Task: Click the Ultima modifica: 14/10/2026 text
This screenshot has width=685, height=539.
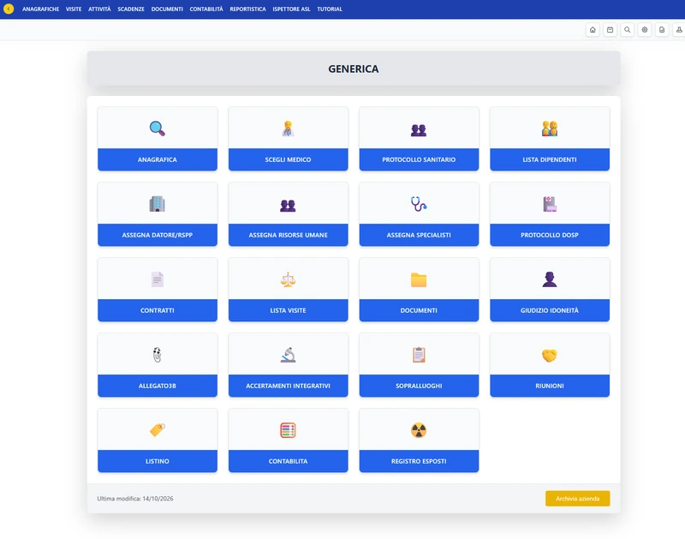Action: pyautogui.click(x=135, y=499)
